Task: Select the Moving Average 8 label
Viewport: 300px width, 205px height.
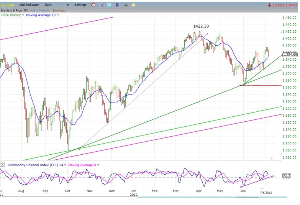Action: (82, 165)
